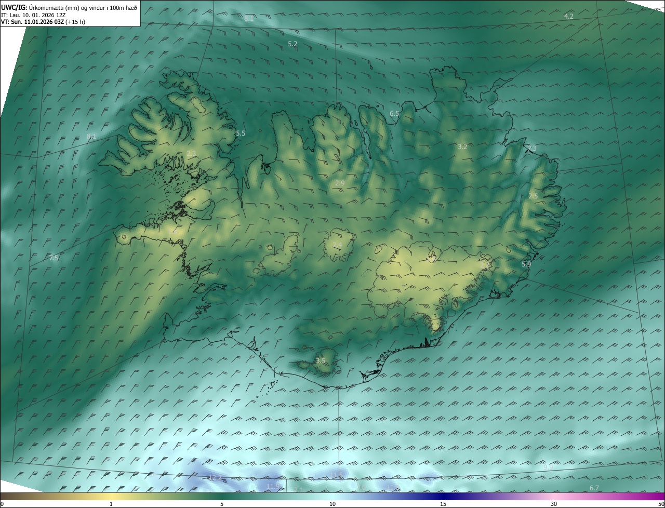Click the 15 tick on the color scale
Image resolution: width=665 pixels, height=508 pixels.
pyautogui.click(x=443, y=504)
